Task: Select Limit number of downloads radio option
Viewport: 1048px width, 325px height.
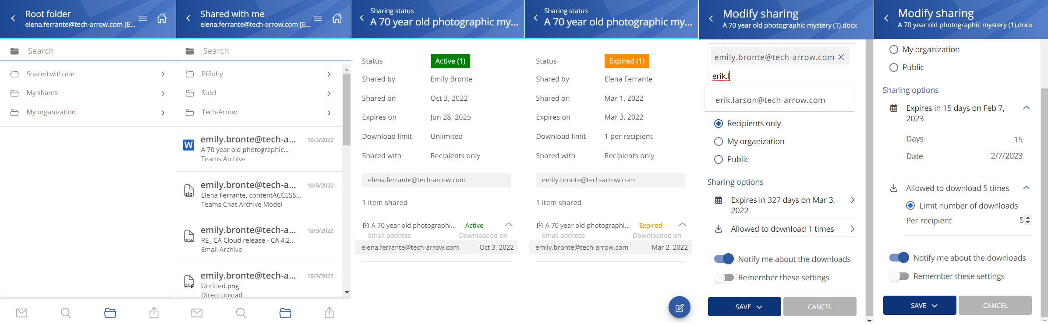Action: point(910,205)
